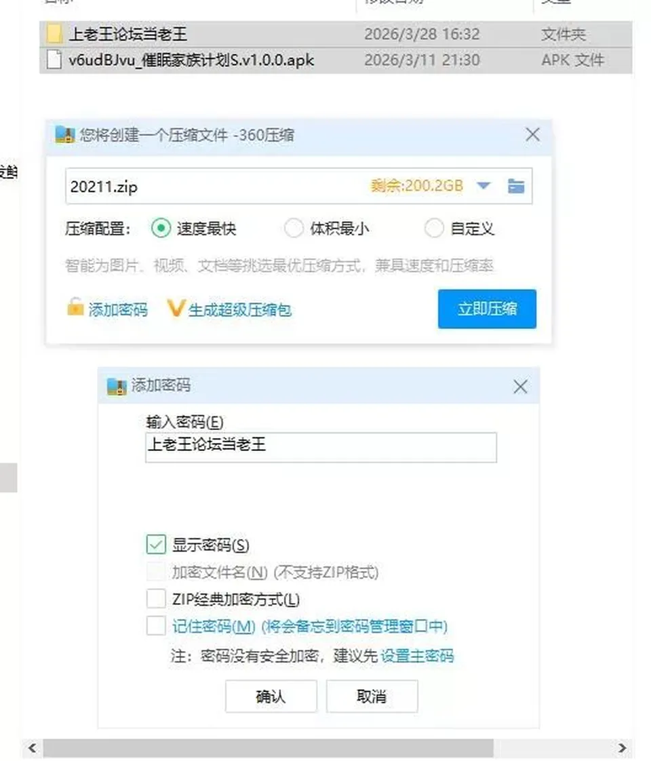
Task: Click the lock icon next to 添加密码
Action: click(75, 307)
